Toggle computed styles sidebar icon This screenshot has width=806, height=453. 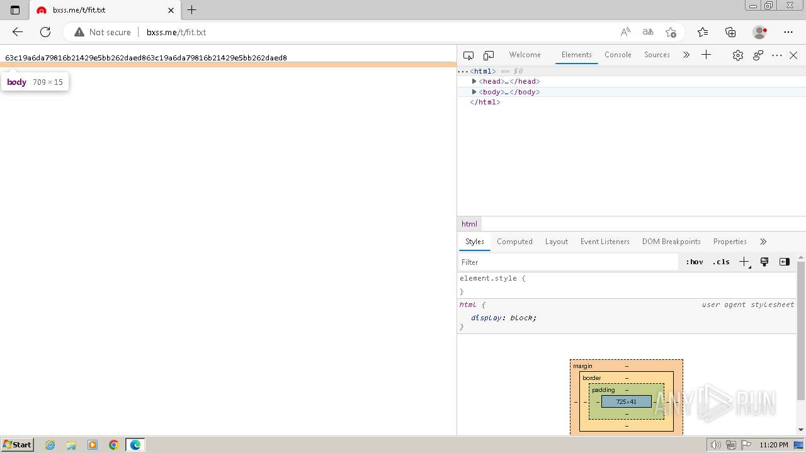(784, 262)
